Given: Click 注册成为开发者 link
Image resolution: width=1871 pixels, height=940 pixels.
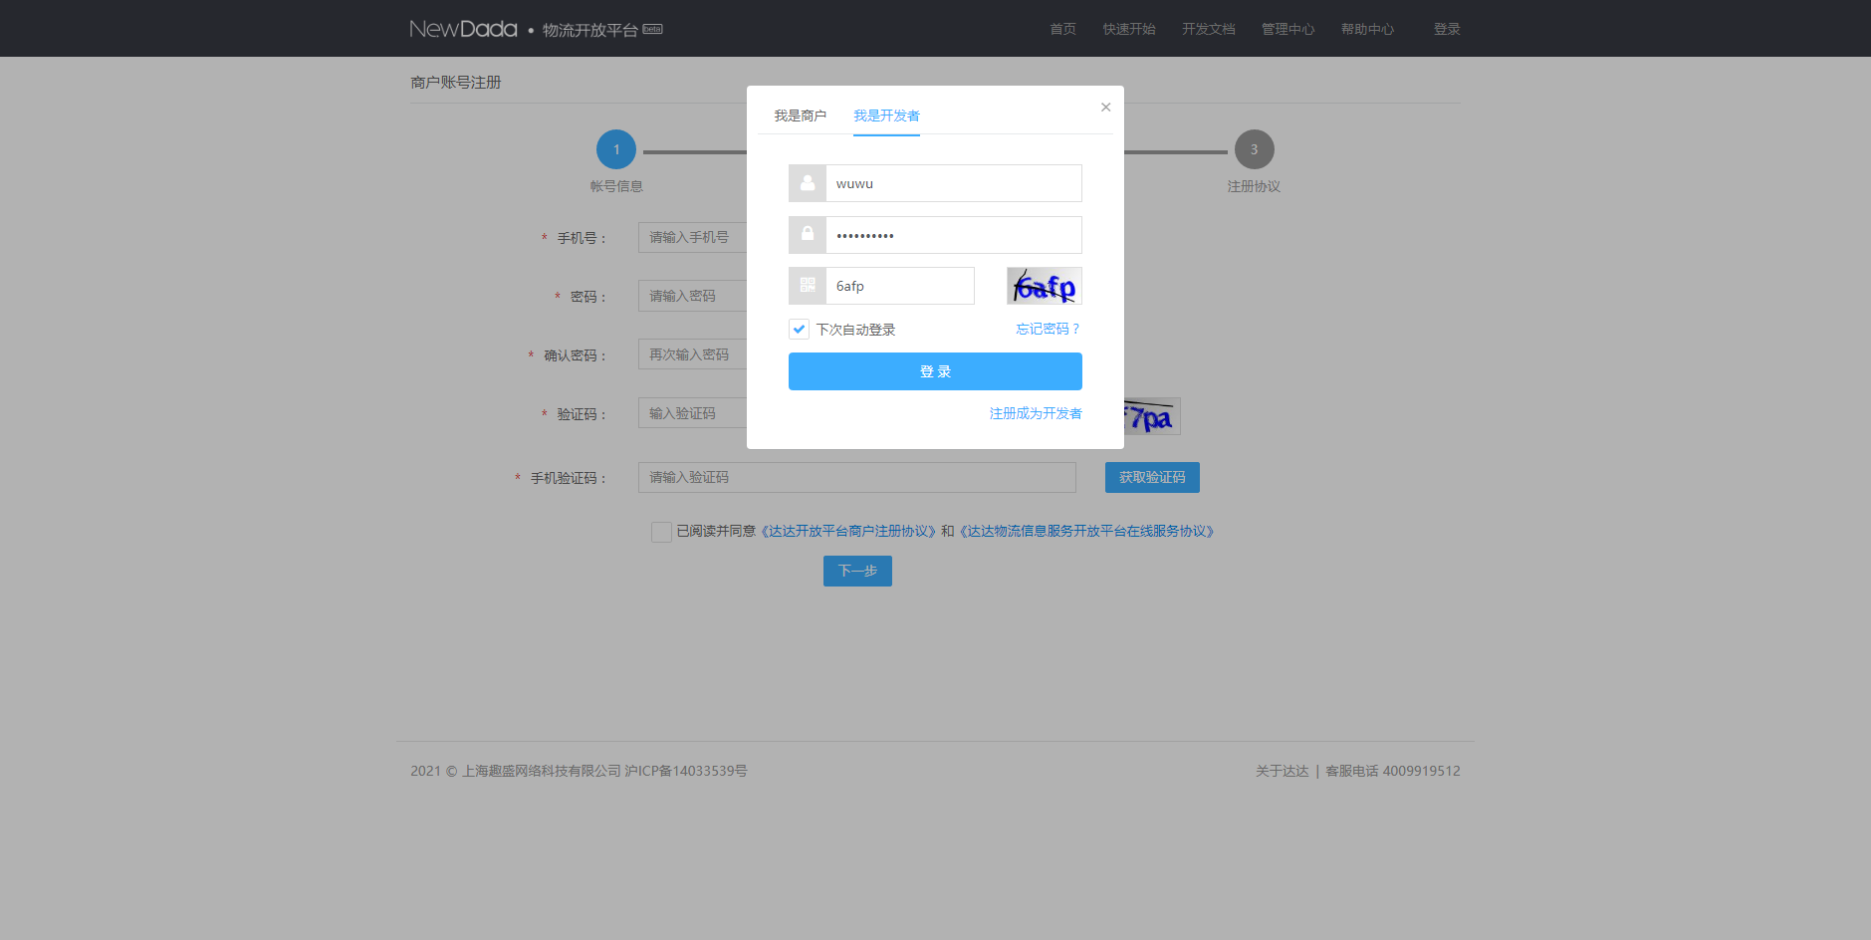Looking at the screenshot, I should pyautogui.click(x=1036, y=413).
